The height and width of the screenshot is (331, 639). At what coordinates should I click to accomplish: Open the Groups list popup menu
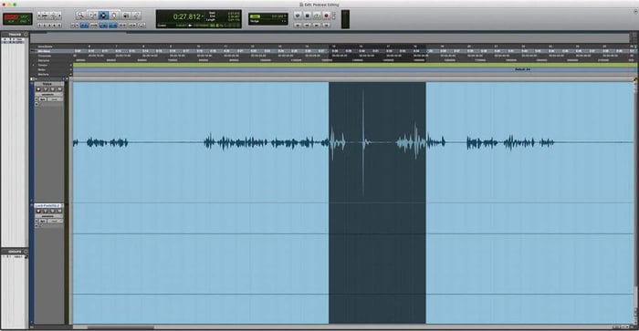pos(26,252)
